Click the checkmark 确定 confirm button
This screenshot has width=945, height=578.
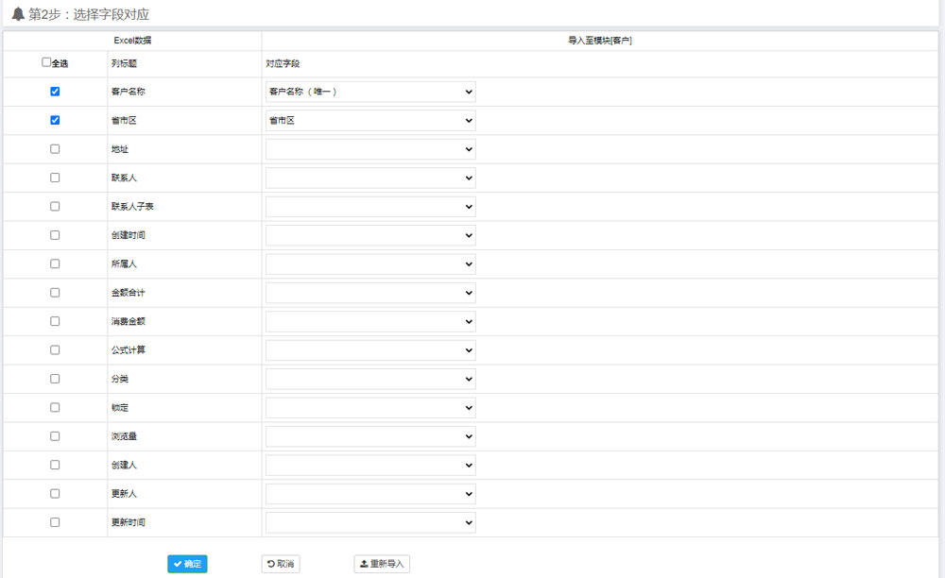click(187, 564)
